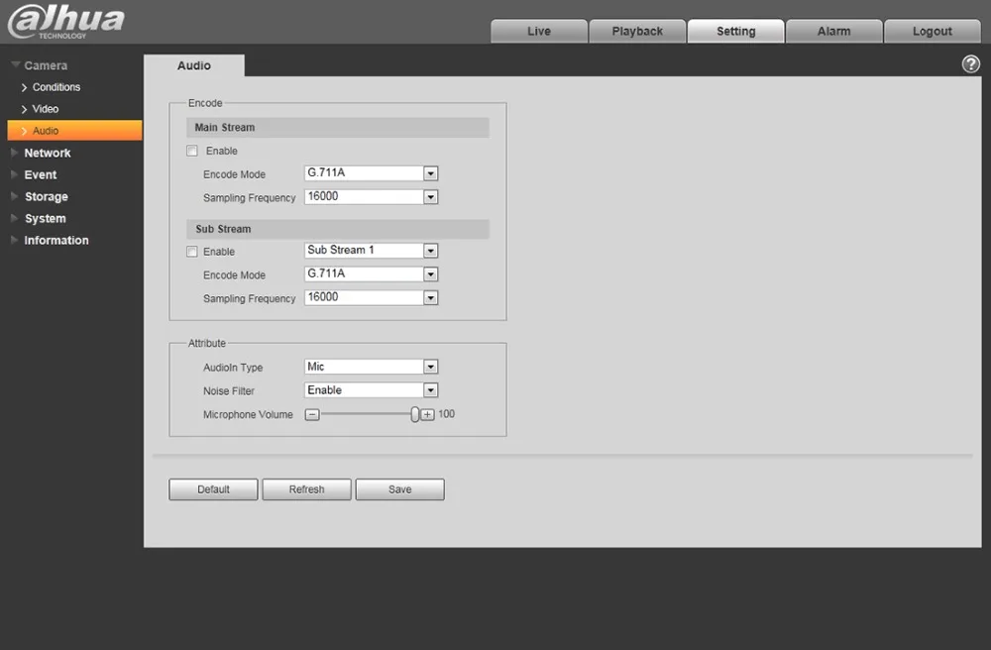The image size is (991, 650).
Task: Open the help question mark icon
Action: [x=971, y=63]
